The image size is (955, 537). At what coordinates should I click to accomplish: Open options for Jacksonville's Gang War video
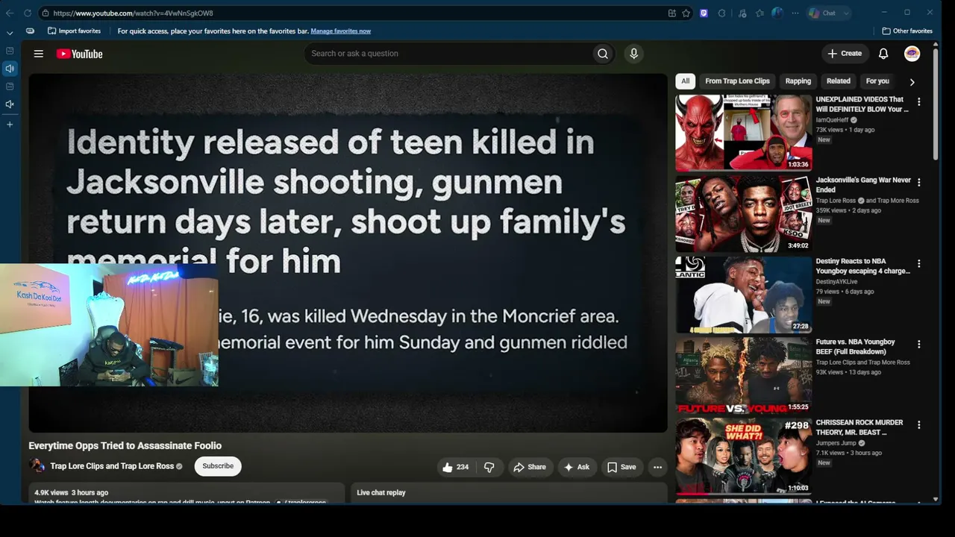tap(918, 182)
